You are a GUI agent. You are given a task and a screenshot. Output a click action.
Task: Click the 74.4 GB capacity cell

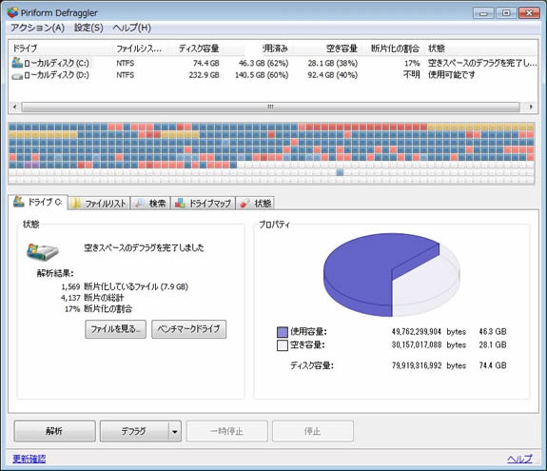click(206, 63)
